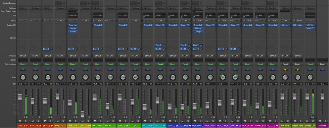
Task: Open the Chan EQ plug-in on PIC...AR-M
Action: [x=98, y=25]
